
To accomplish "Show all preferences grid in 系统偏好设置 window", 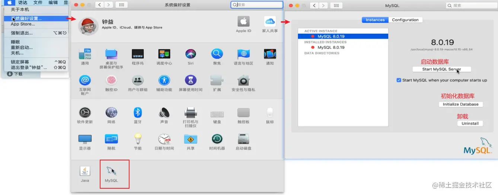I will (122, 5).
